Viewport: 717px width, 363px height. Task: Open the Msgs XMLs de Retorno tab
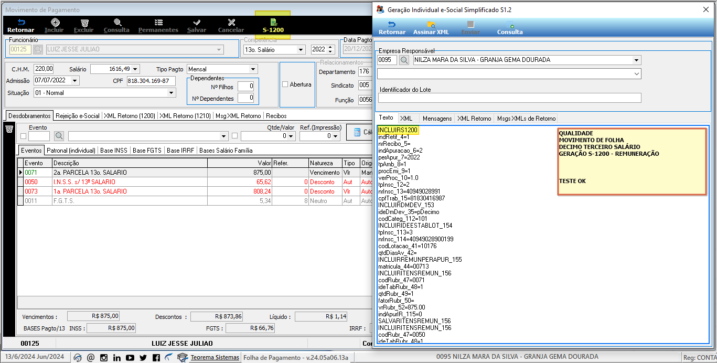coord(526,119)
